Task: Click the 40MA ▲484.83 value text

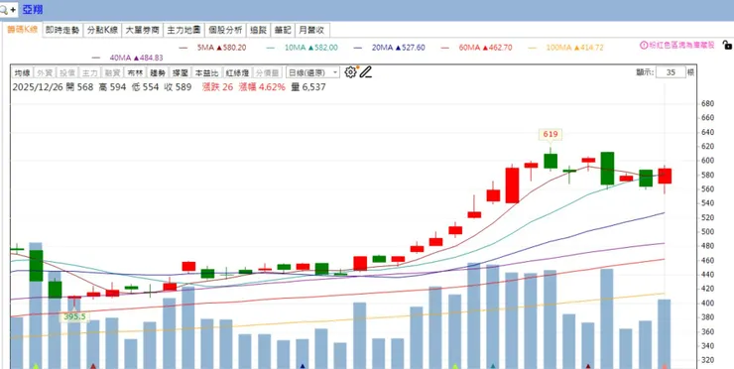Action: pos(136,59)
